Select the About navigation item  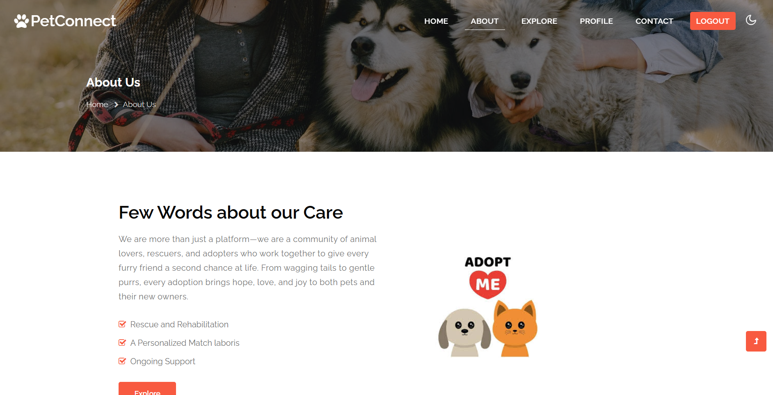click(485, 21)
